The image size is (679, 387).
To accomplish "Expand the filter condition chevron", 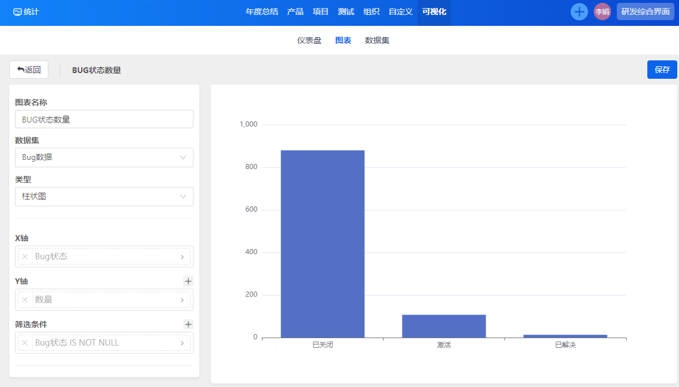I will pyautogui.click(x=183, y=343).
